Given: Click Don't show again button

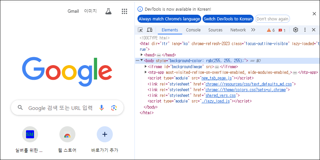Looking at the screenshot, I should pyautogui.click(x=272, y=19).
